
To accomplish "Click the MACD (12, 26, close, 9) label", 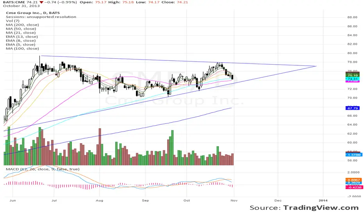I will coord(43,169).
